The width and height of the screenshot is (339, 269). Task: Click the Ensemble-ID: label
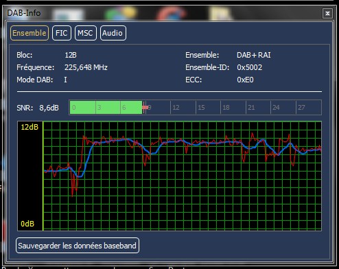click(x=207, y=67)
